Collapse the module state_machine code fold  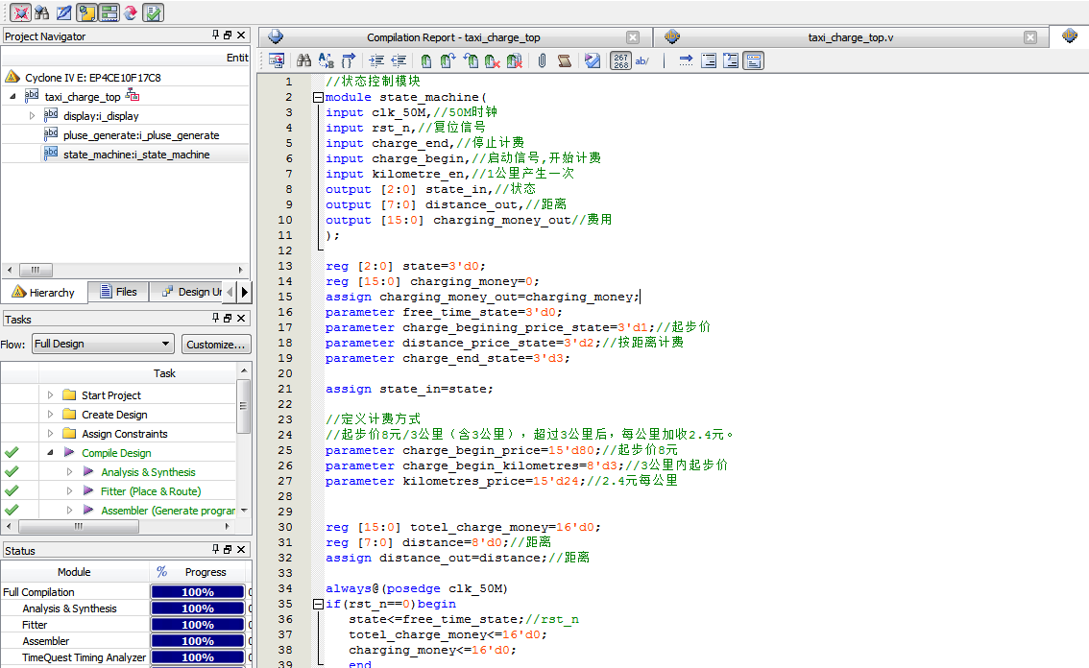click(317, 97)
